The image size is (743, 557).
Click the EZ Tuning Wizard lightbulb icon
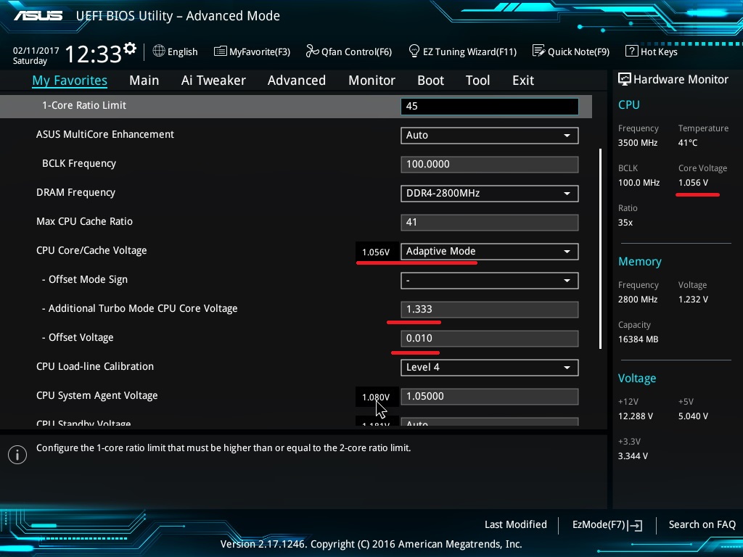click(414, 51)
